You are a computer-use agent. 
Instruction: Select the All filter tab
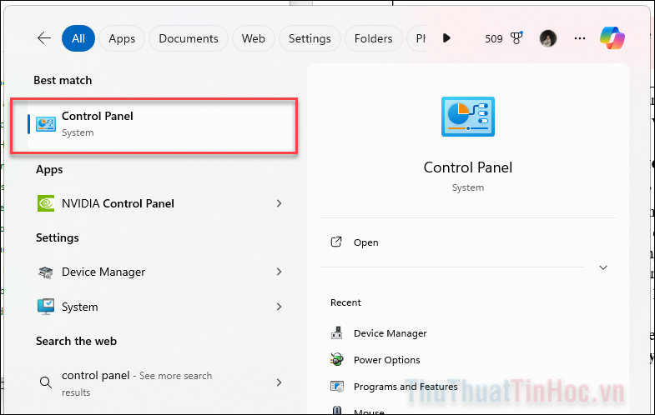coord(78,38)
